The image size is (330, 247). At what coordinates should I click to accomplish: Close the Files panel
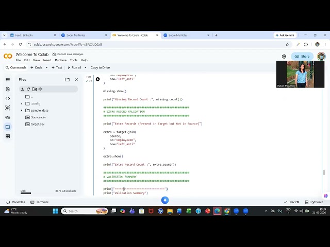coord(76,80)
